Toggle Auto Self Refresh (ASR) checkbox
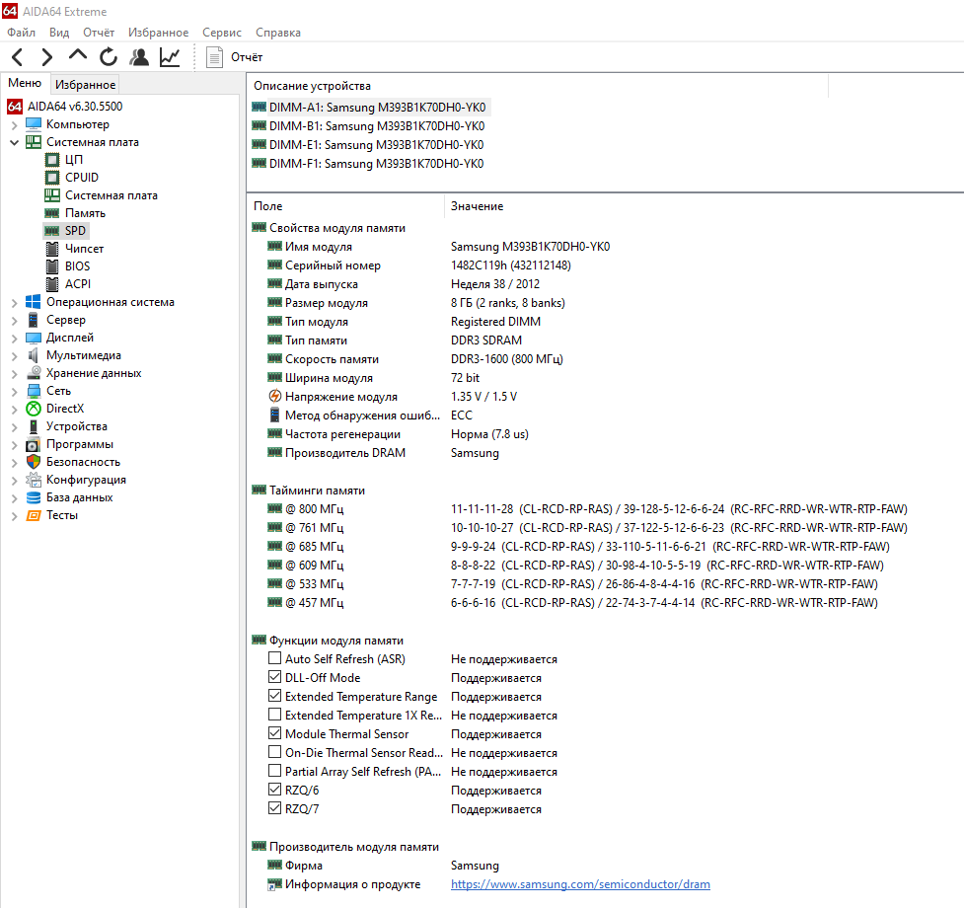This screenshot has height=908, width=964. 275,658
